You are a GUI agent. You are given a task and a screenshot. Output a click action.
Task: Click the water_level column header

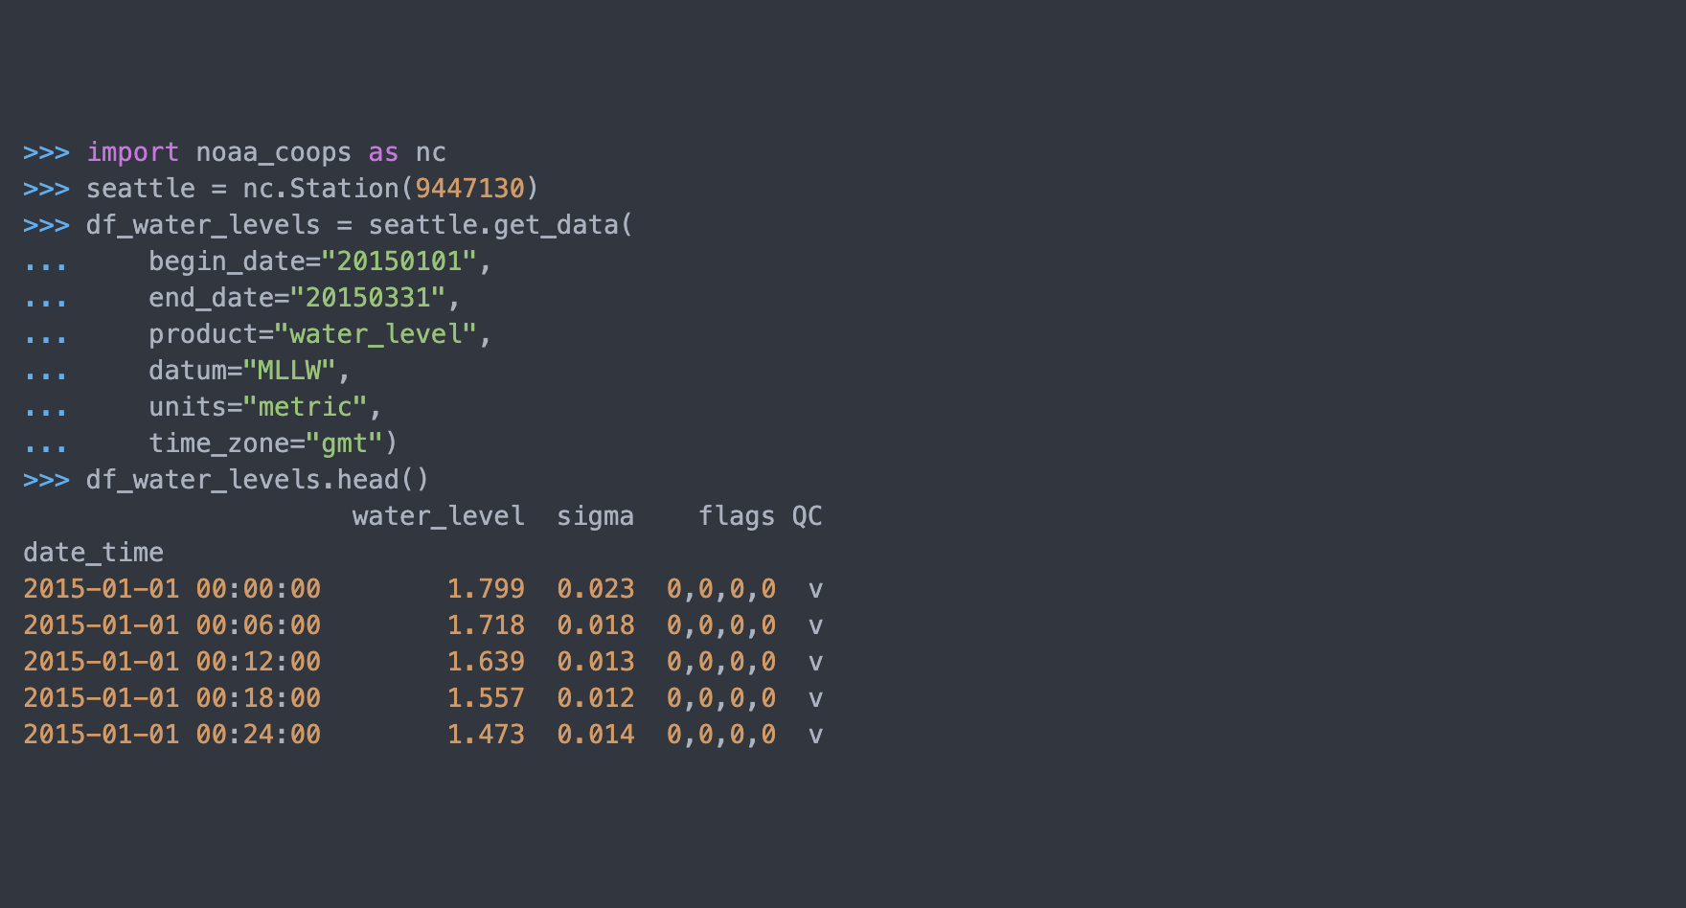[438, 516]
